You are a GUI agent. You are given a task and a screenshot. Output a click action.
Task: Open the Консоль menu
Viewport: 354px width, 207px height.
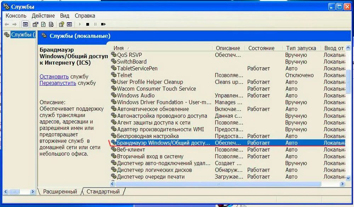point(16,16)
